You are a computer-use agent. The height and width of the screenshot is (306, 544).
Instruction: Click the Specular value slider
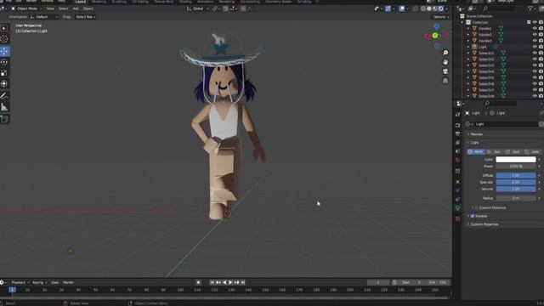click(516, 182)
